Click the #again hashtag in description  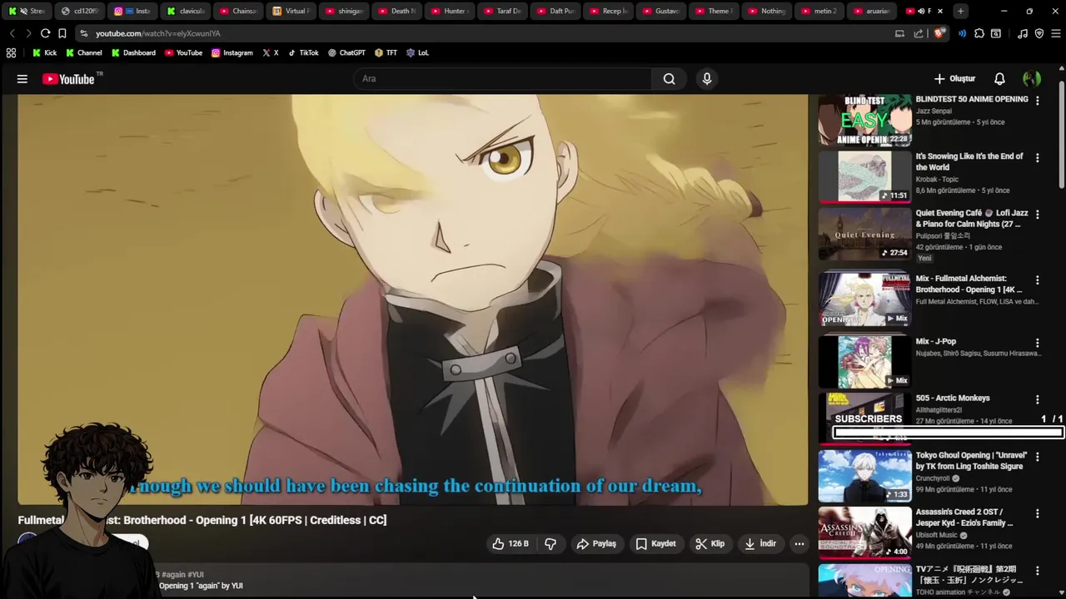point(173,575)
